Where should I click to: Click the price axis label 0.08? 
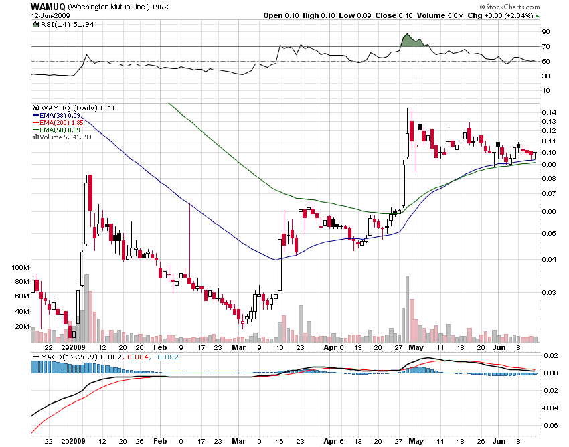[549, 178]
